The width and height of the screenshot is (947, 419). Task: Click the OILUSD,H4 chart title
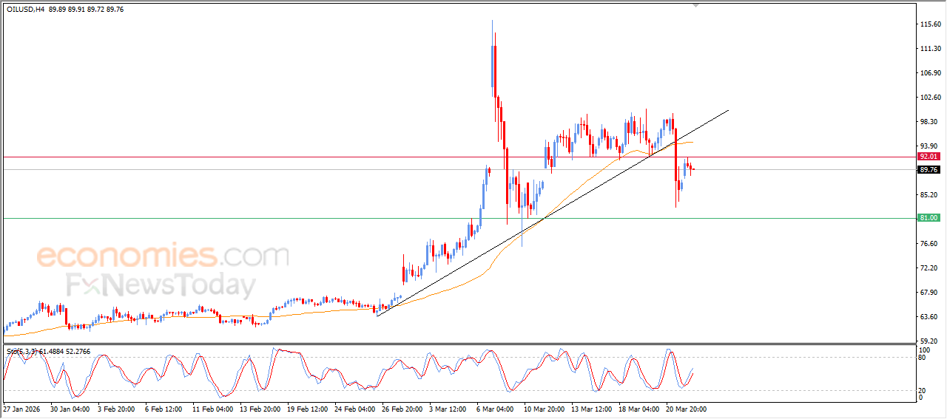(x=27, y=10)
